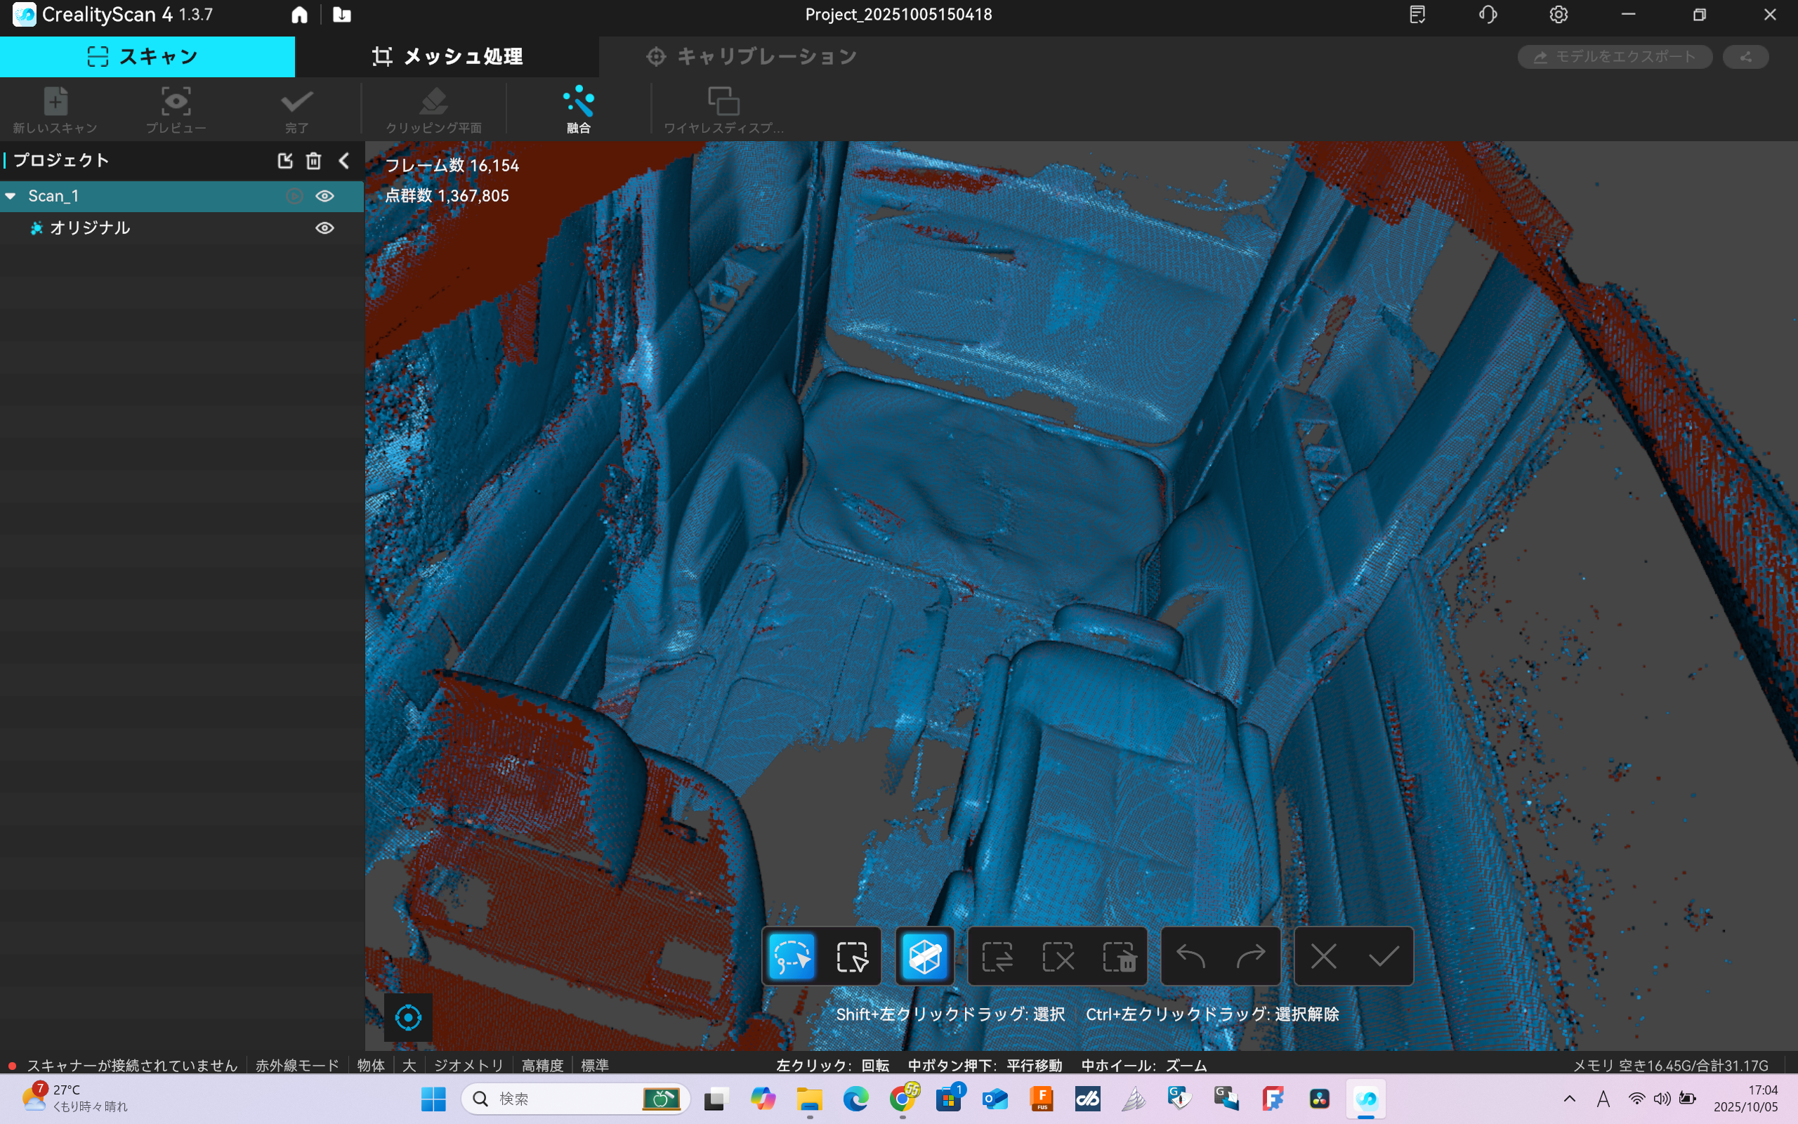Switch to the メッシュ処理 tab
The image size is (1798, 1124).
click(447, 56)
